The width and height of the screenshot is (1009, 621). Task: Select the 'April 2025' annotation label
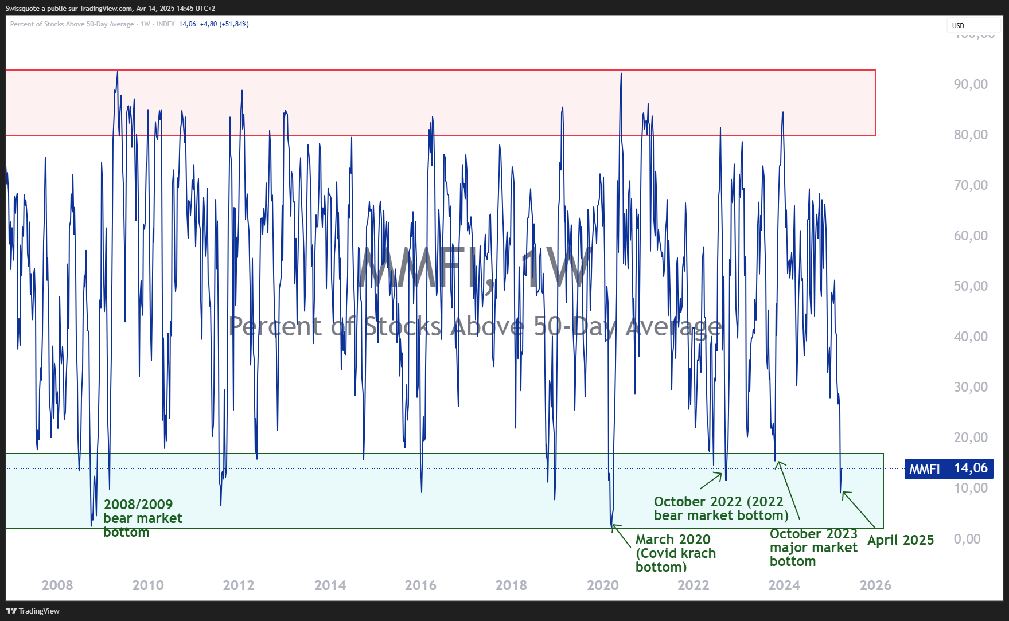[x=901, y=540]
